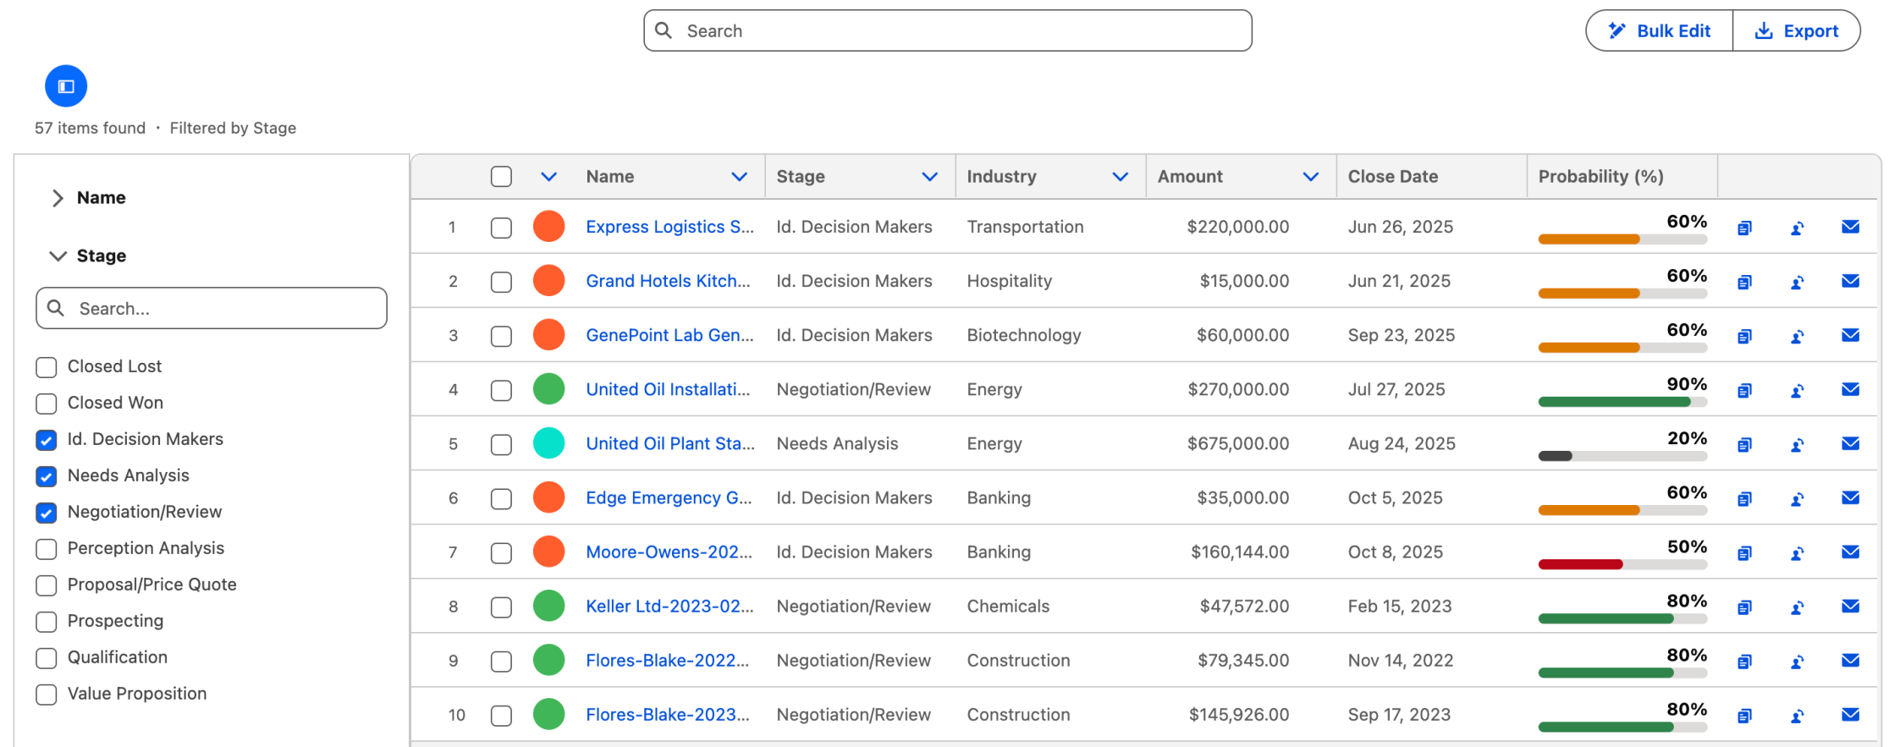Click the assign user icon in Edge Emergency row
Screen dimensions: 1889x747
[x=1798, y=498]
